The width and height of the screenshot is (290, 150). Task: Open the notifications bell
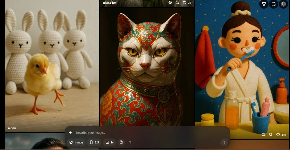(273, 4)
